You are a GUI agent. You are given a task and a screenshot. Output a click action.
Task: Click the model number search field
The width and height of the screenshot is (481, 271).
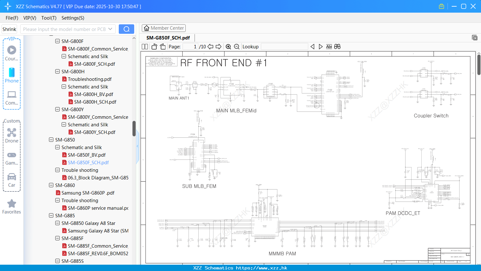pyautogui.click(x=64, y=29)
